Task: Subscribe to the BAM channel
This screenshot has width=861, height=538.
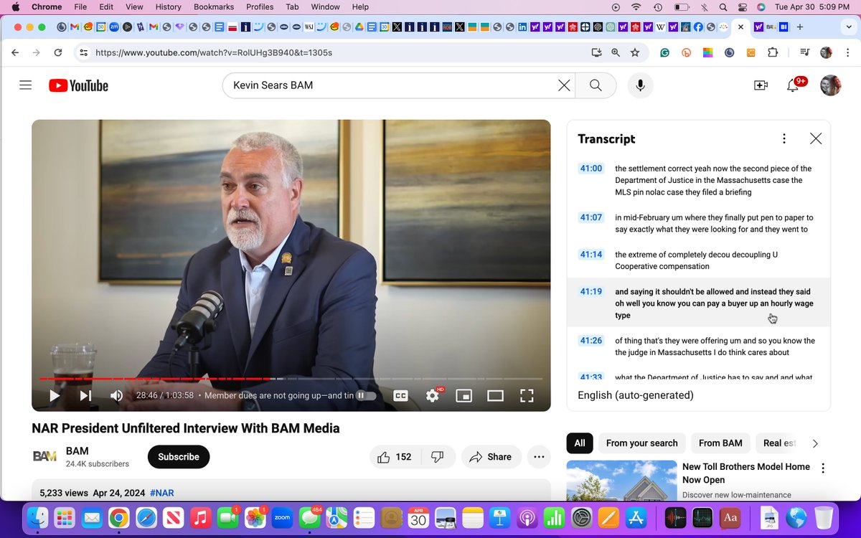Action: [x=179, y=457]
